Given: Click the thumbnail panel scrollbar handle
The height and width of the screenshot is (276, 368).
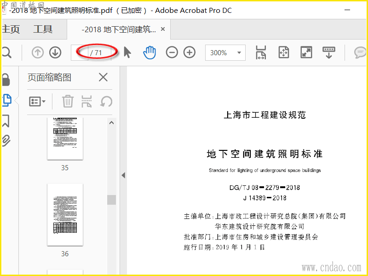Looking at the screenshot, I should [111, 200].
